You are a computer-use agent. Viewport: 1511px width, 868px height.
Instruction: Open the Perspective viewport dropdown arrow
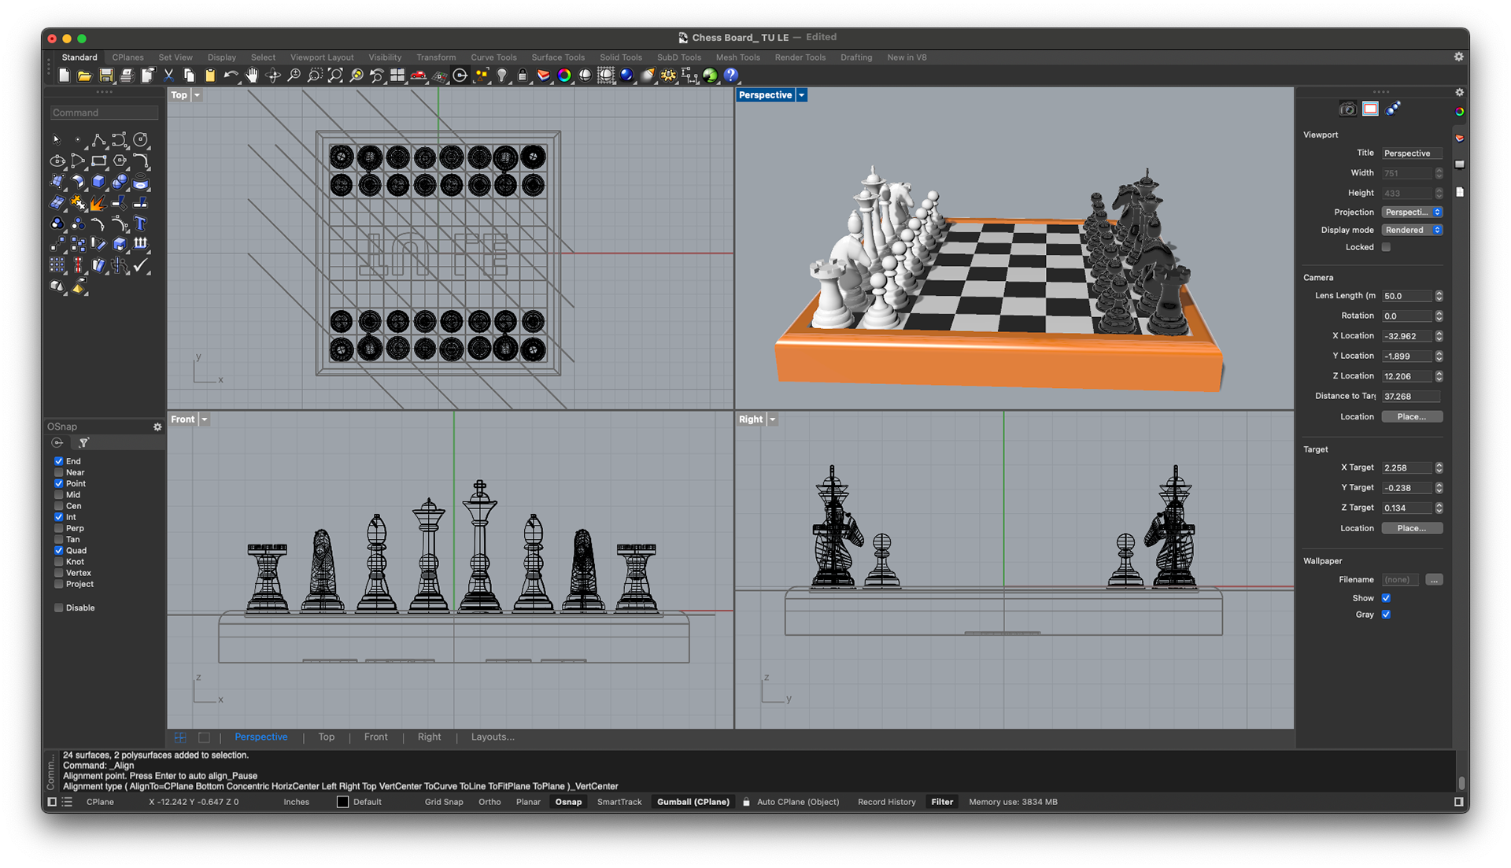(x=801, y=95)
